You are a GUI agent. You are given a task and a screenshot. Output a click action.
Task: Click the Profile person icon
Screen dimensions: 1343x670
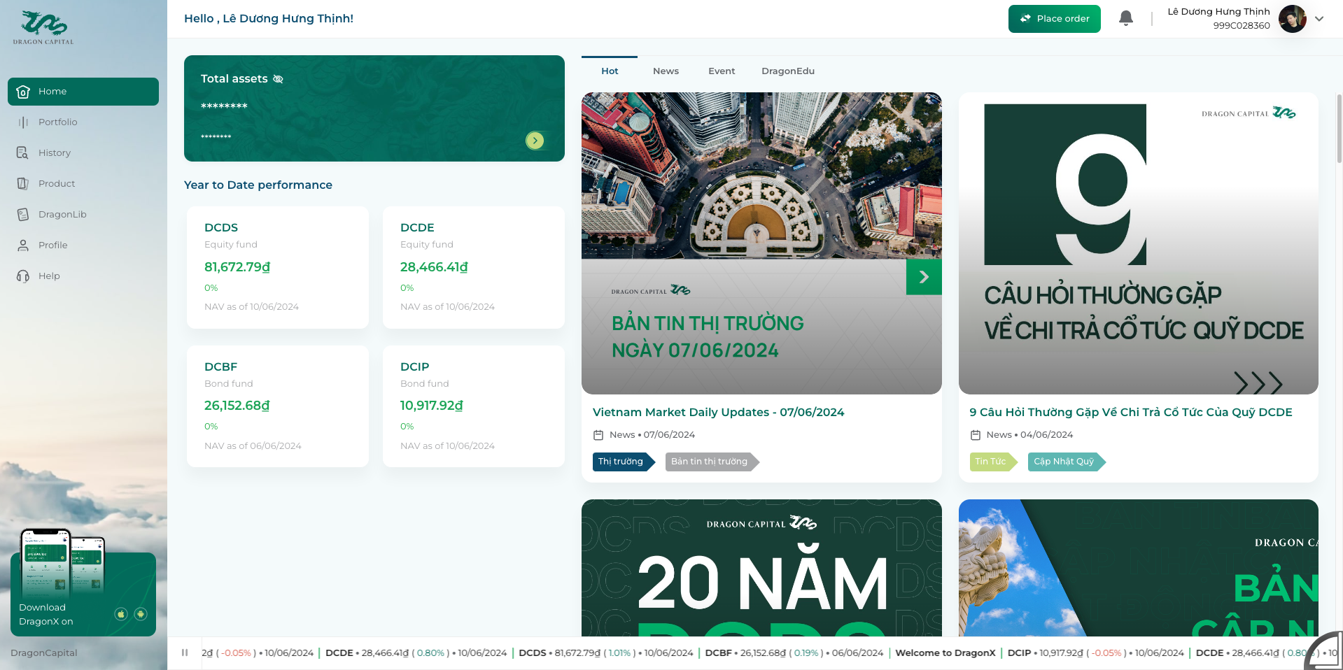[x=23, y=245]
